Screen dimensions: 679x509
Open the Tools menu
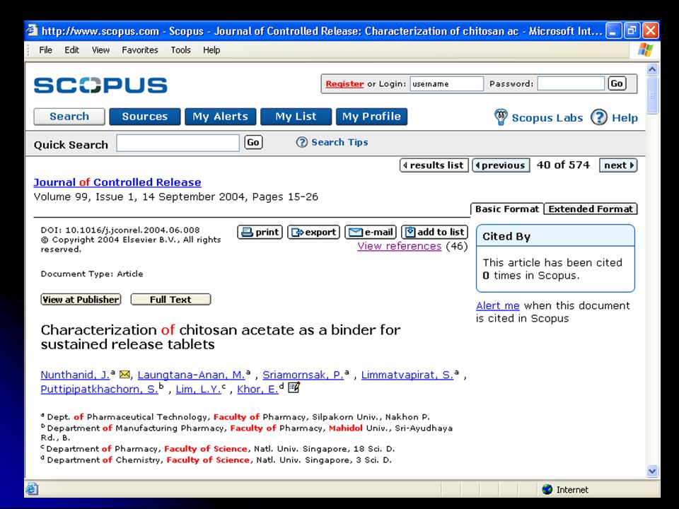180,49
